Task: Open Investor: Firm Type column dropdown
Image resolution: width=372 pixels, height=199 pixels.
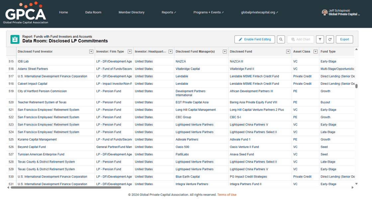Action: click(130, 52)
